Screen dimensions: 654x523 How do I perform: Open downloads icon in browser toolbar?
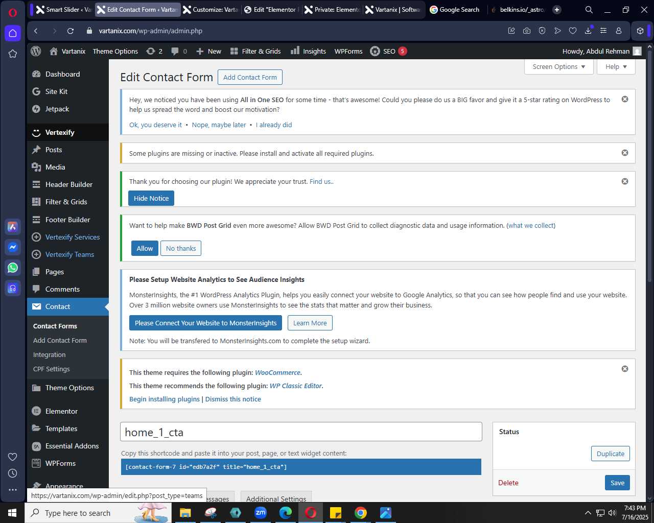(588, 31)
